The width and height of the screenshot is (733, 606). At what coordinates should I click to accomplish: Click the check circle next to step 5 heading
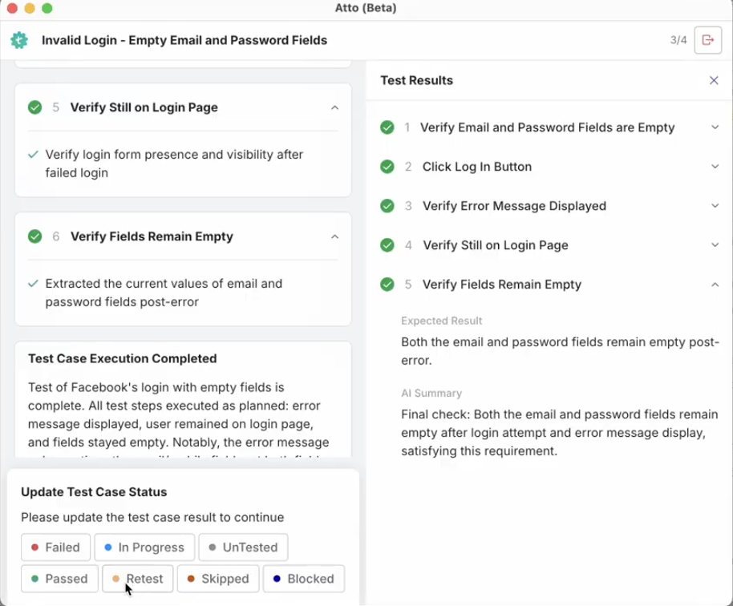34,107
